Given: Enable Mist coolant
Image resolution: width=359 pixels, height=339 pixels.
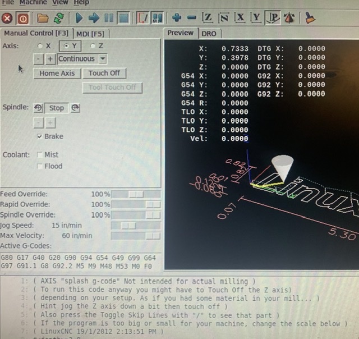Looking at the screenshot, I should pos(40,155).
